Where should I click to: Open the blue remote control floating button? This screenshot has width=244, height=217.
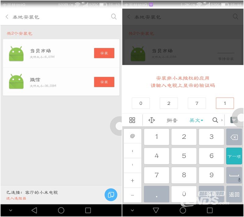point(111,195)
